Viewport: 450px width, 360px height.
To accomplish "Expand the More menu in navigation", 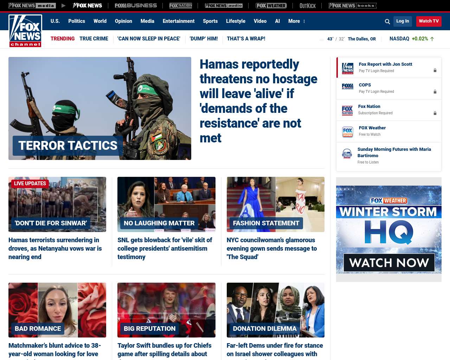I will coord(297,21).
